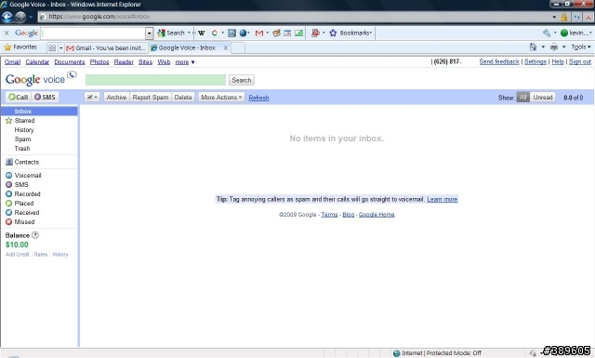The width and height of the screenshot is (595, 358).
Task: Toggle the select-all checkbox
Action: pyautogui.click(x=90, y=98)
